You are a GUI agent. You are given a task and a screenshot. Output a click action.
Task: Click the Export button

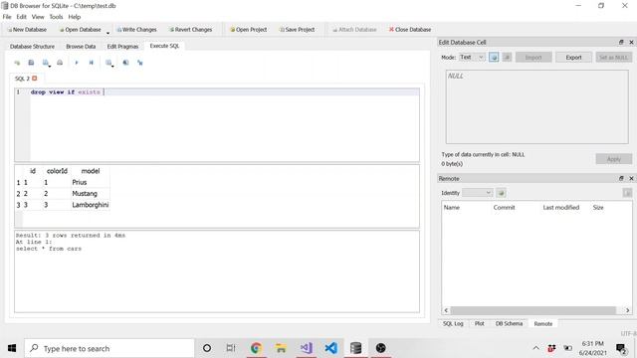click(573, 58)
